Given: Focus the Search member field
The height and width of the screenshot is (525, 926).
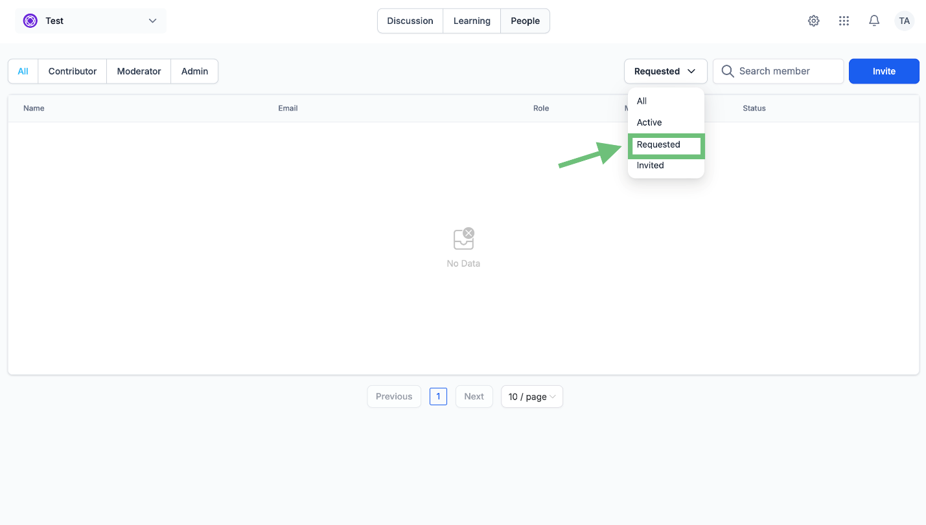Looking at the screenshot, I should tap(778, 71).
